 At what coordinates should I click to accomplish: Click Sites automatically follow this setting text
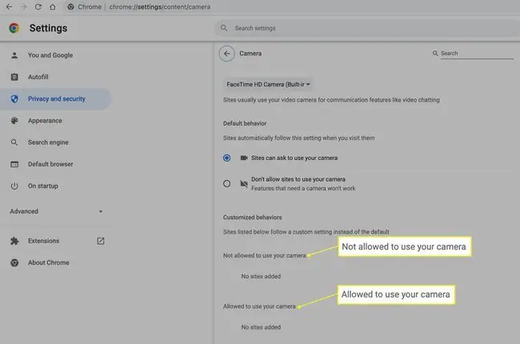click(x=299, y=138)
